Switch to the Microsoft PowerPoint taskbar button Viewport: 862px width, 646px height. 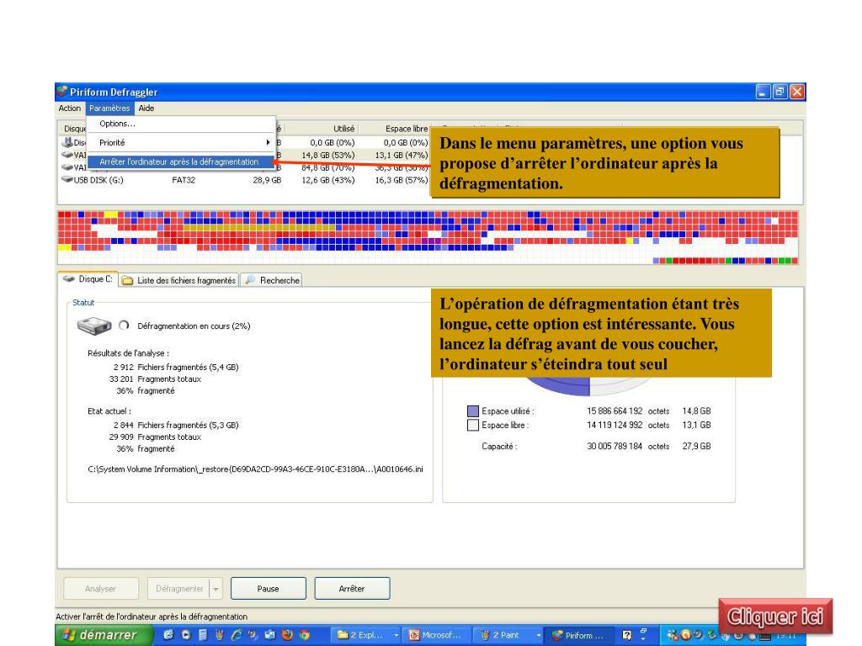pos(437,635)
